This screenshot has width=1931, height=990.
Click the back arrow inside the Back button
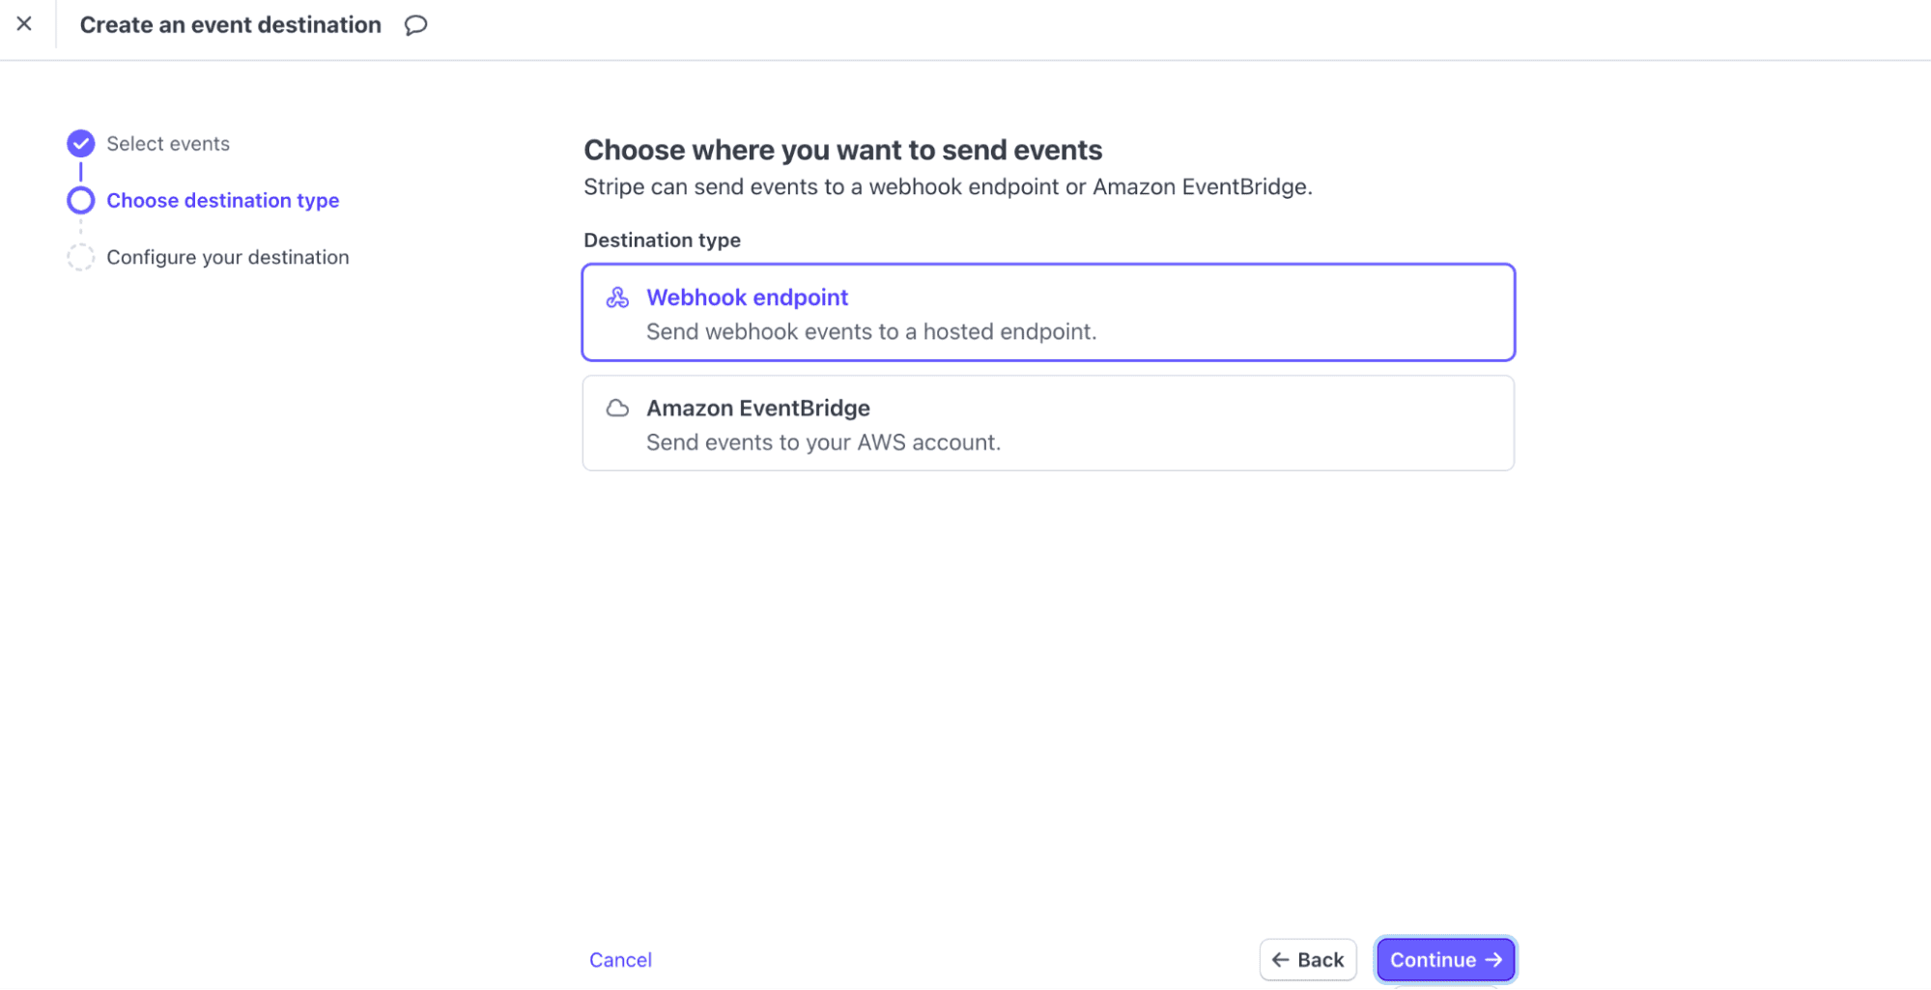pos(1282,959)
